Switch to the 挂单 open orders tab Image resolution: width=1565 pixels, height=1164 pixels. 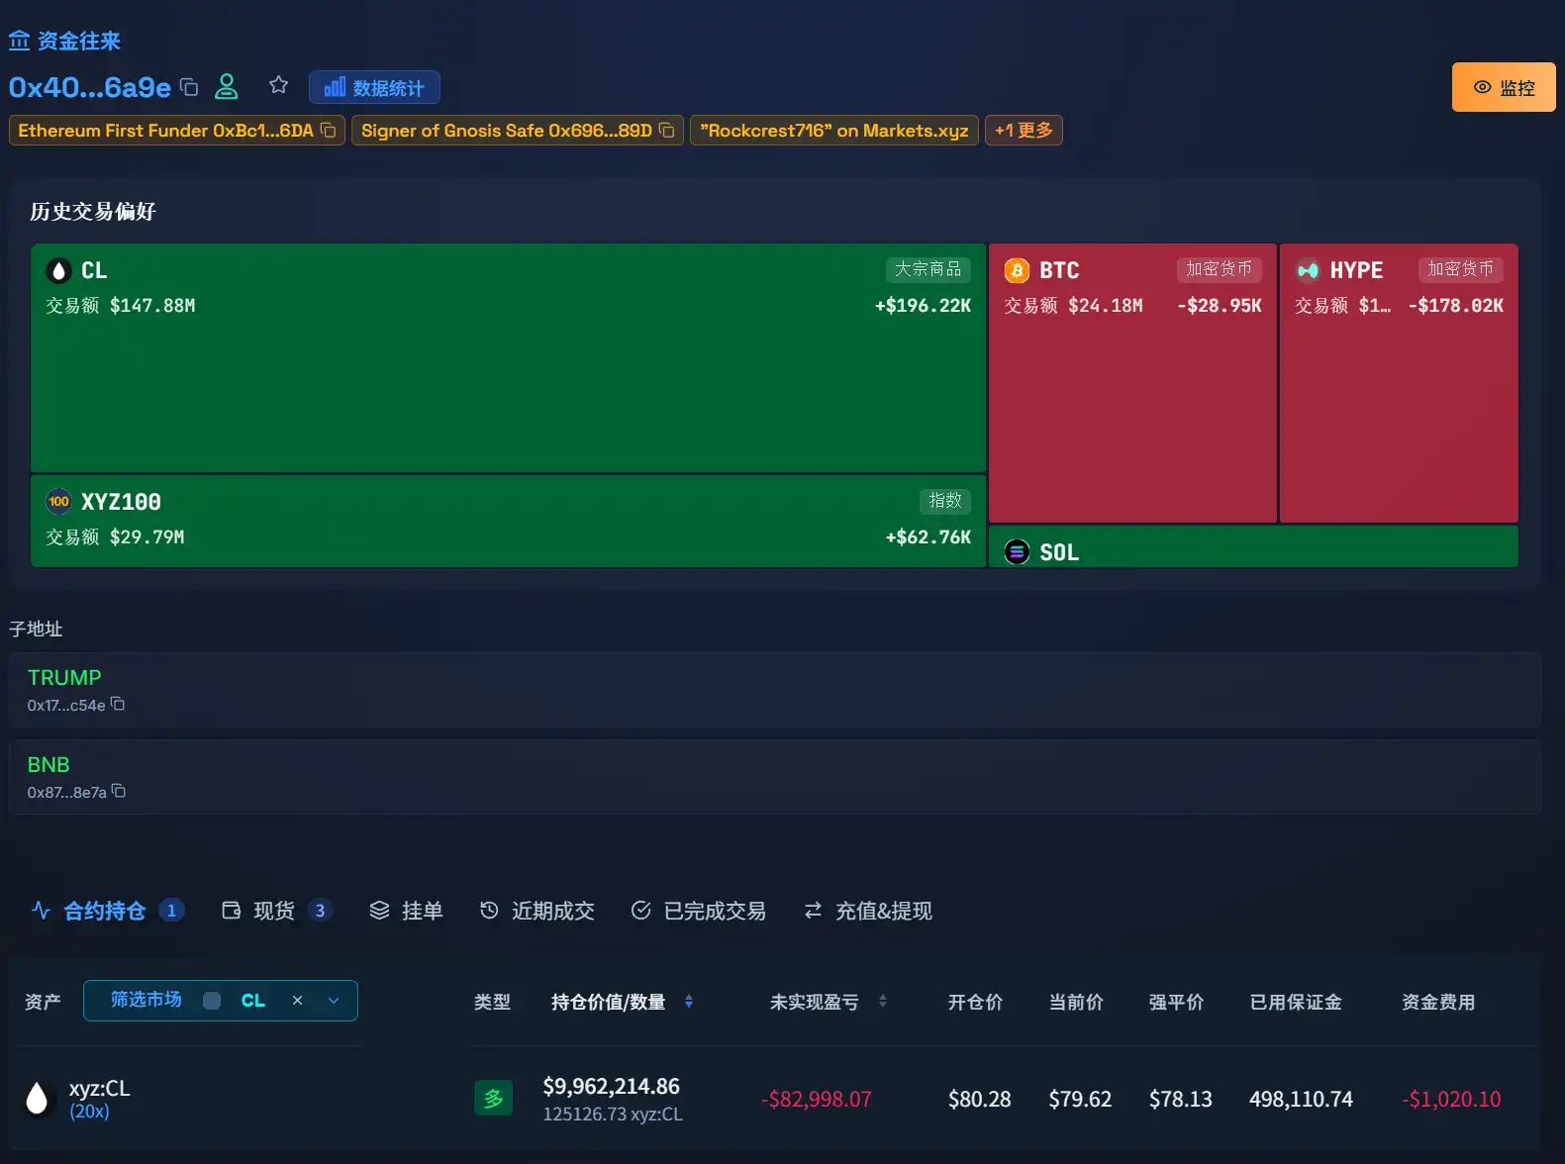click(x=406, y=911)
